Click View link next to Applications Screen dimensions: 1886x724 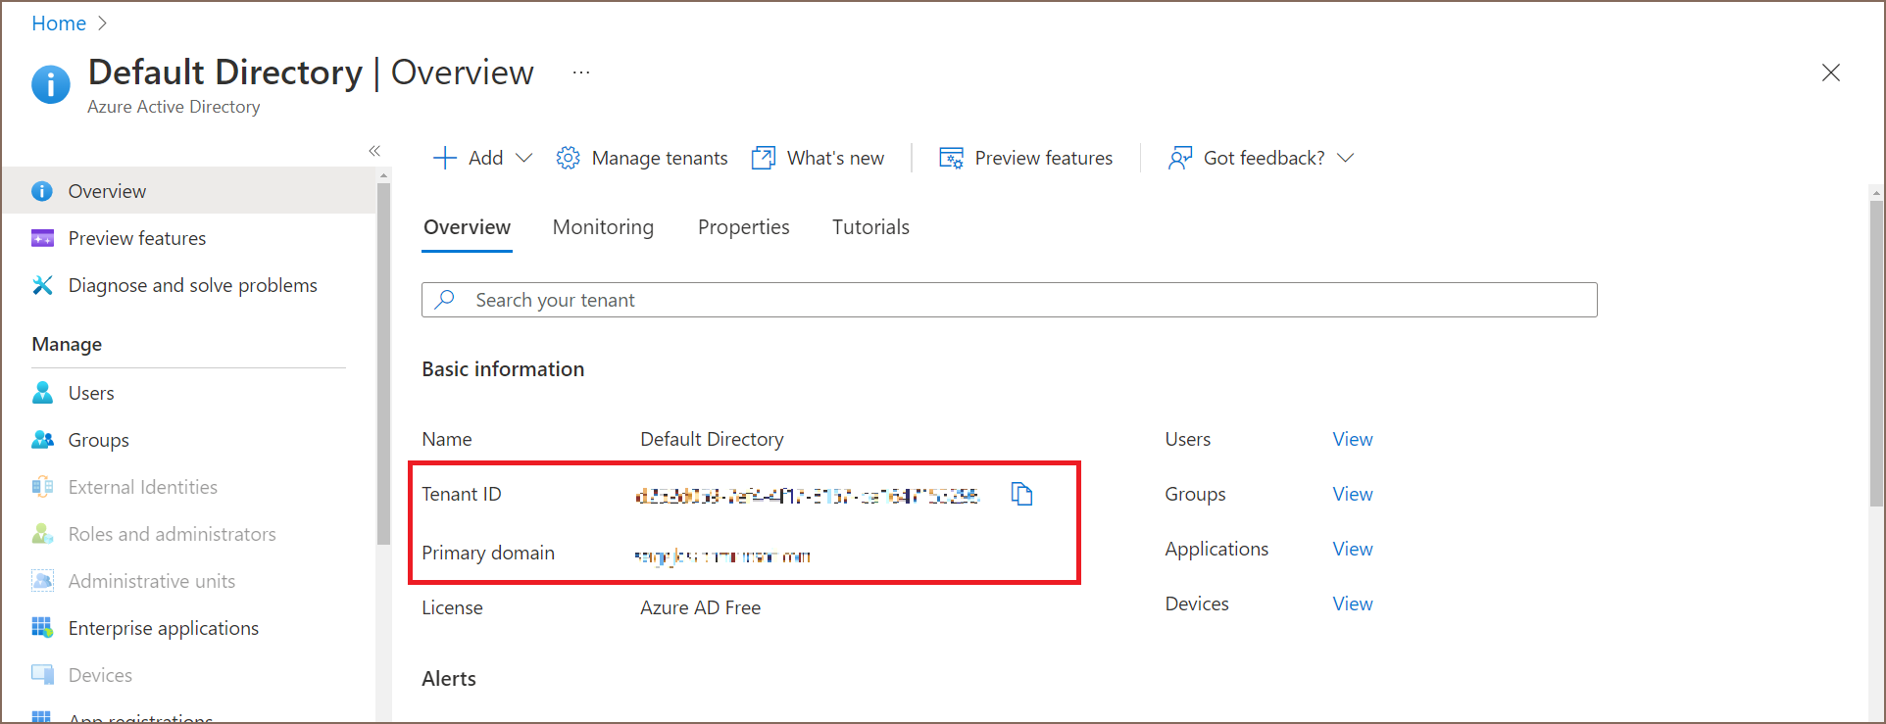click(1352, 549)
